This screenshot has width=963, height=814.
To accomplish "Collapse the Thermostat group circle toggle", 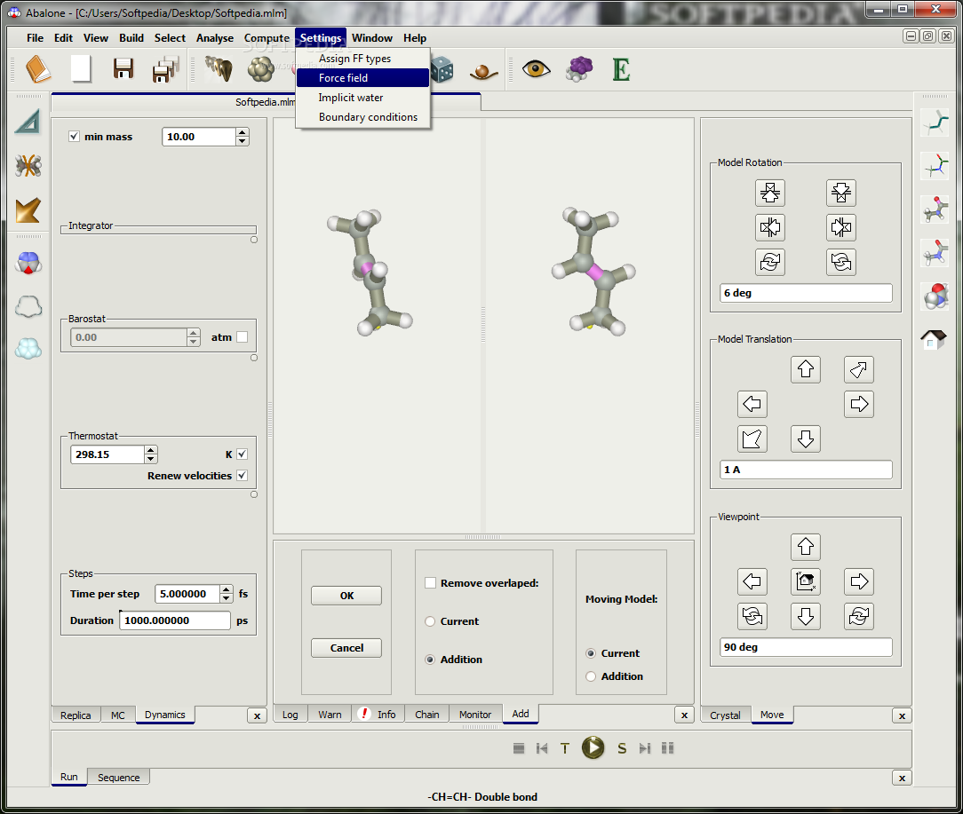I will click(x=254, y=494).
